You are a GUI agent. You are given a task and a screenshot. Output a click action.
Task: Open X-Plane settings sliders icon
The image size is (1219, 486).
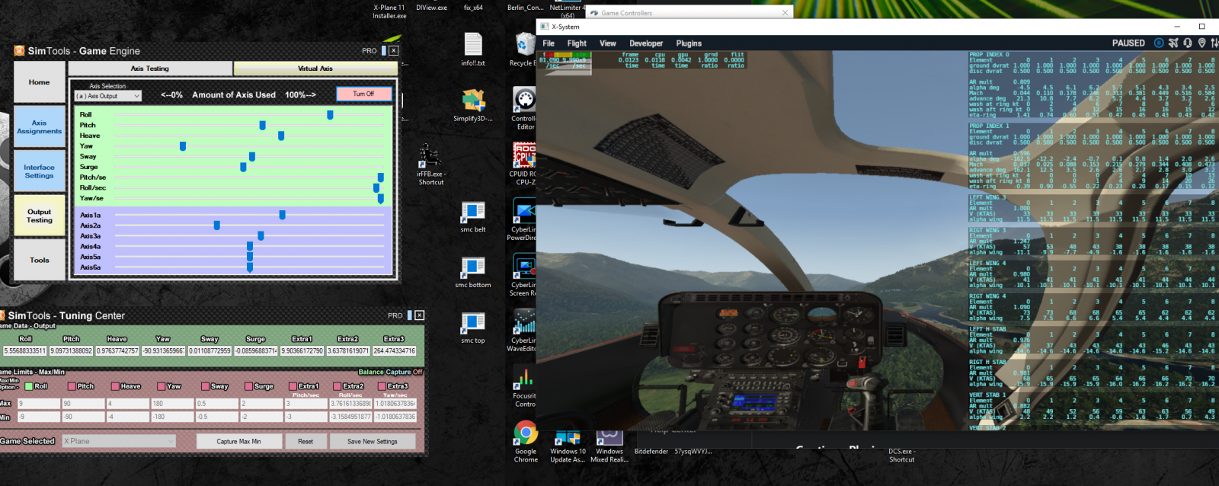(x=1215, y=43)
